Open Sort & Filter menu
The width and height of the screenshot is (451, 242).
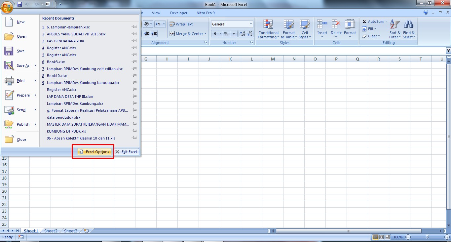pos(395,29)
